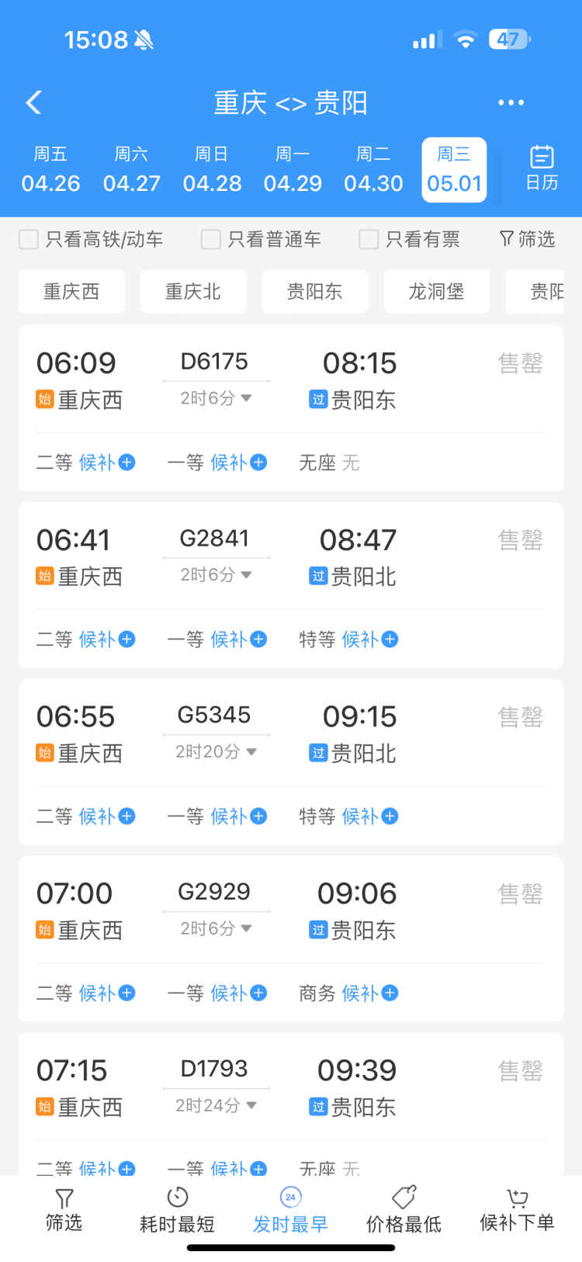The width and height of the screenshot is (582, 1262).
Task: Select the 周五 04.26 date tab
Action: [x=51, y=170]
